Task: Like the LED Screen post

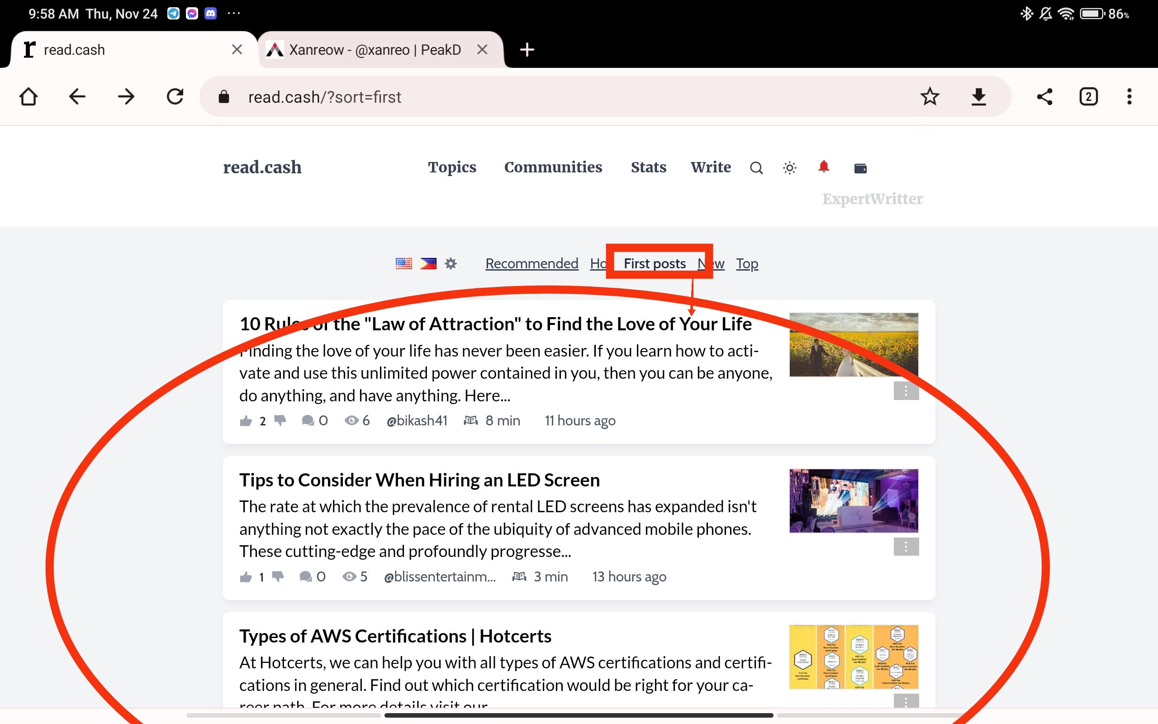Action: tap(246, 576)
